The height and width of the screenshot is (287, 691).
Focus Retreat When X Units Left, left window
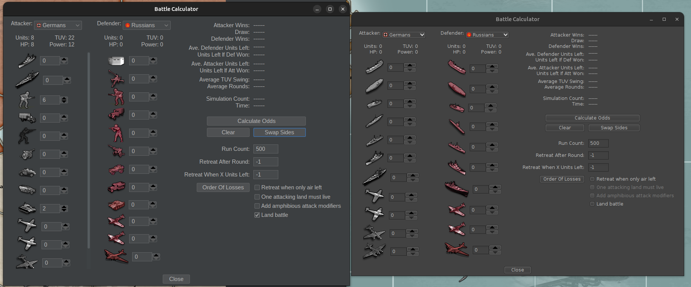(x=266, y=175)
